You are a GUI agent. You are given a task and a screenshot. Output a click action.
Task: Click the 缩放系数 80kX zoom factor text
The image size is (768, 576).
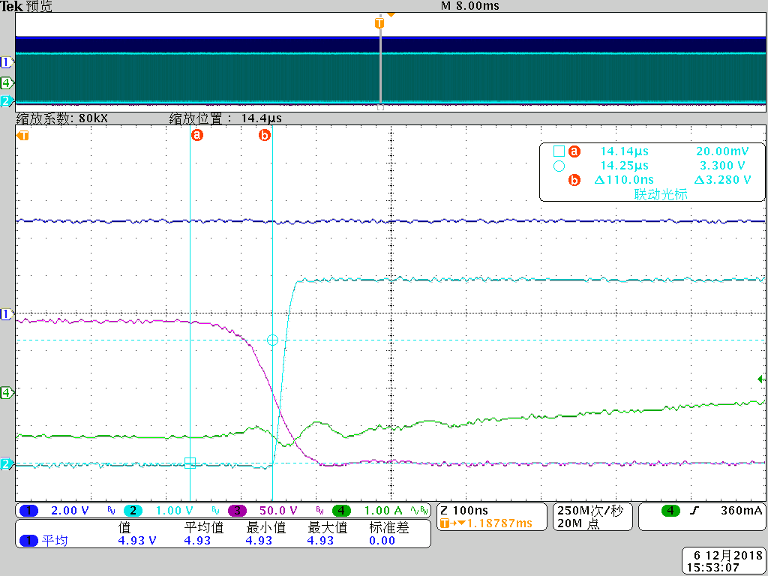point(61,118)
